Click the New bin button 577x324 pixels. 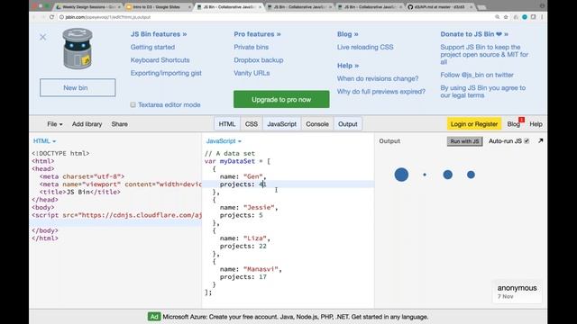pyautogui.click(x=78, y=88)
